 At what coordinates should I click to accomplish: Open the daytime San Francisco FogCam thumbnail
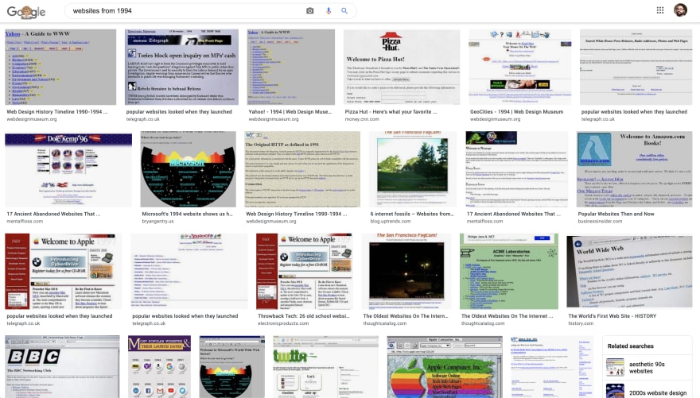coord(413,169)
